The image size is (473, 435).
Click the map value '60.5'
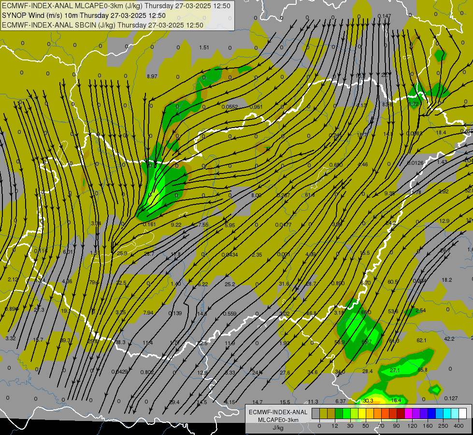[x=393, y=282]
